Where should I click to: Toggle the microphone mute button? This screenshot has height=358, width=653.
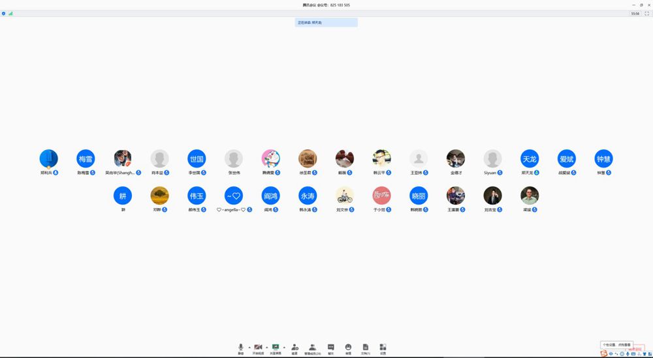point(241,348)
